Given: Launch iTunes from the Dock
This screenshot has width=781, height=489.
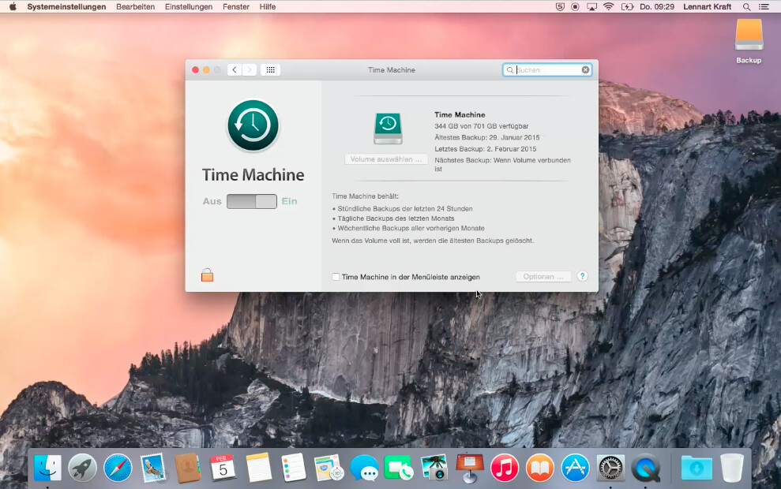Looking at the screenshot, I should click(505, 468).
